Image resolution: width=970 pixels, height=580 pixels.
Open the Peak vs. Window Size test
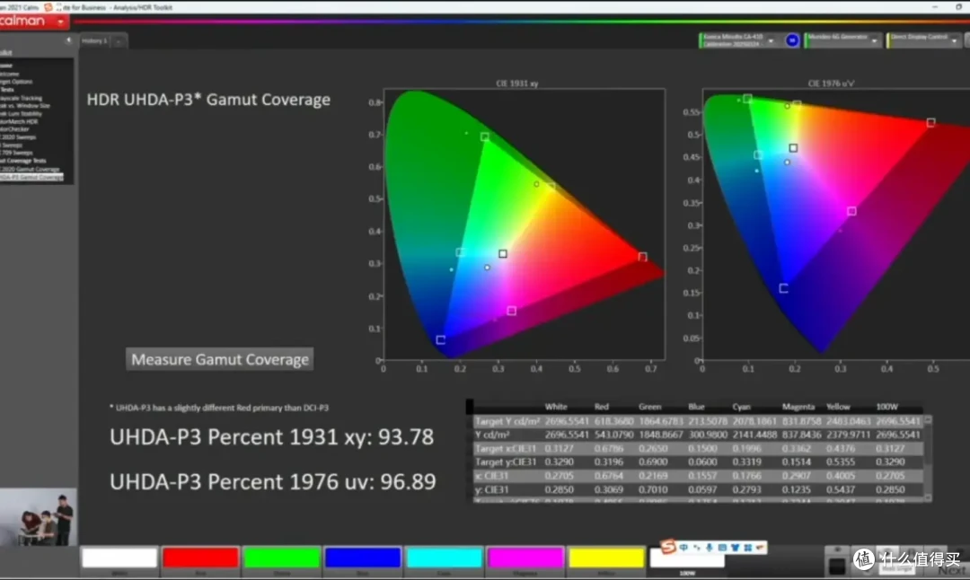[25, 106]
